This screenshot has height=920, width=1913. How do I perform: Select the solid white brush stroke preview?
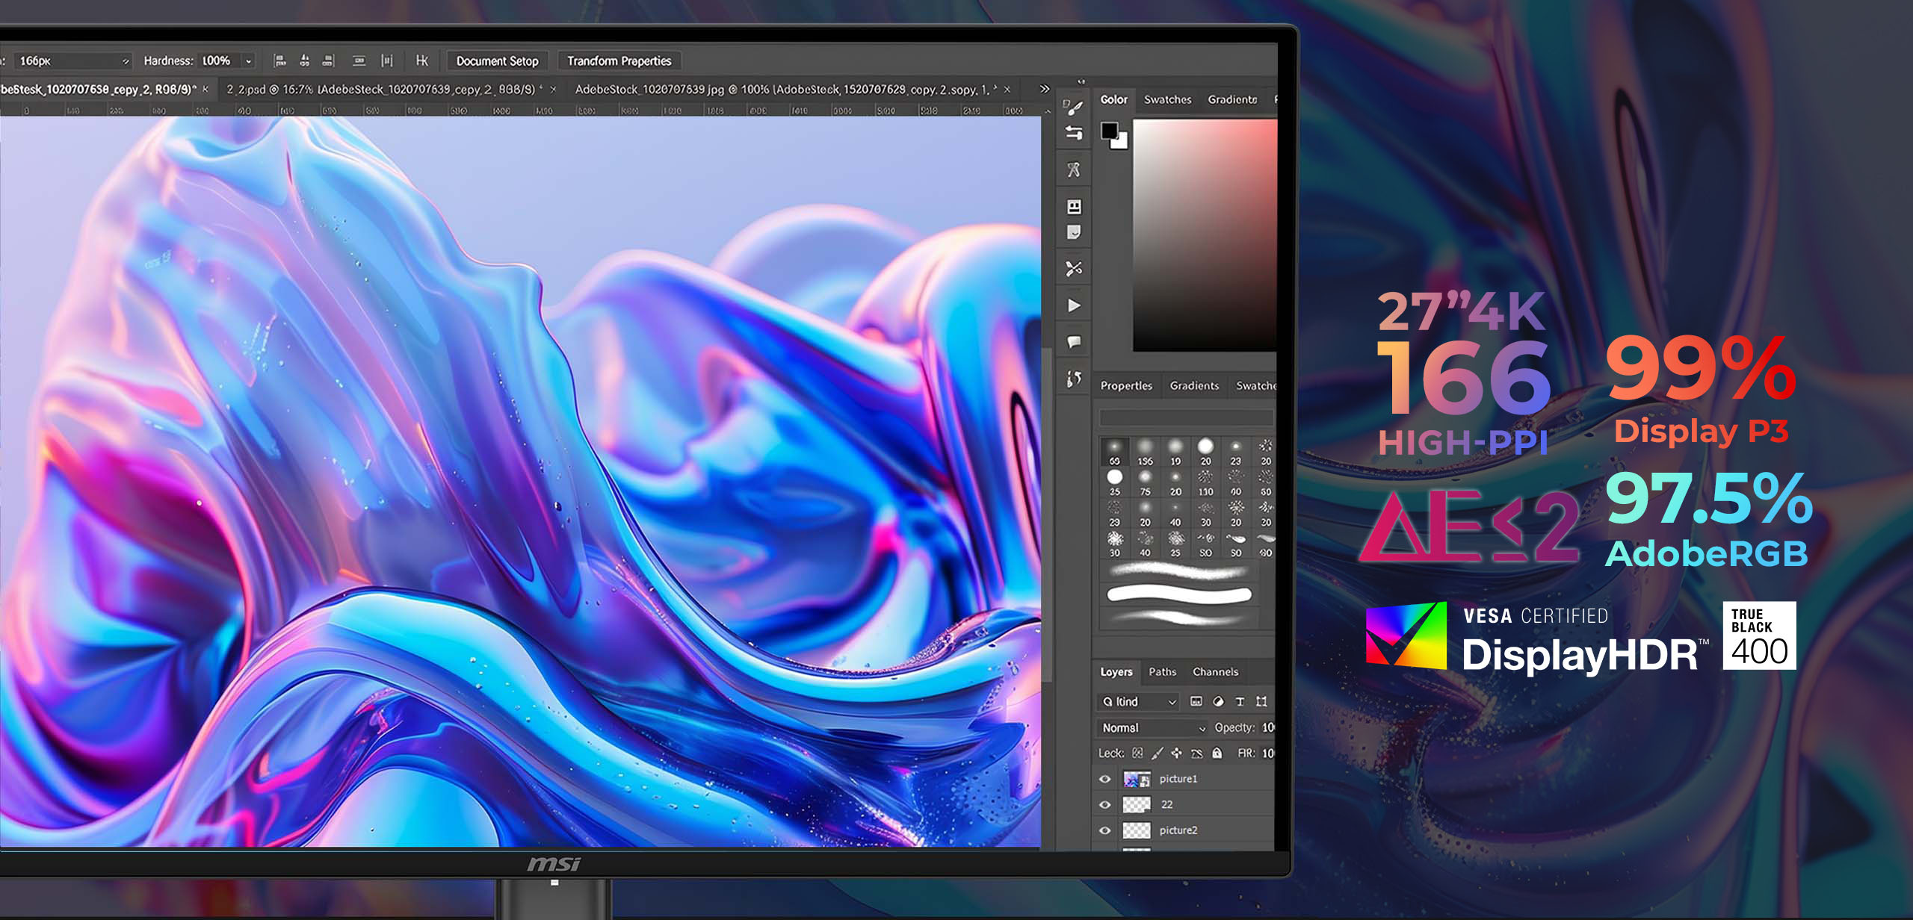click(1179, 594)
